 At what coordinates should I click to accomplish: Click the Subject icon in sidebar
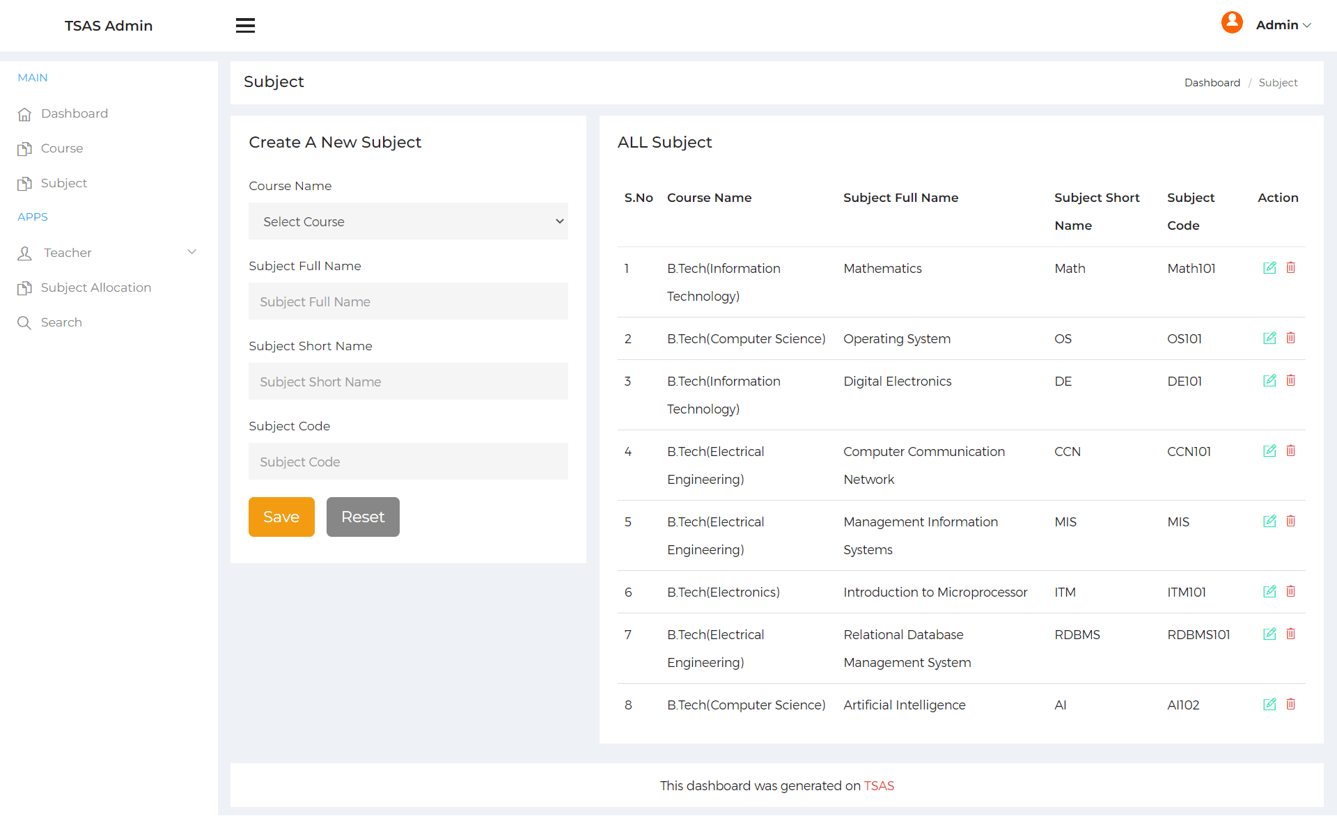point(25,183)
